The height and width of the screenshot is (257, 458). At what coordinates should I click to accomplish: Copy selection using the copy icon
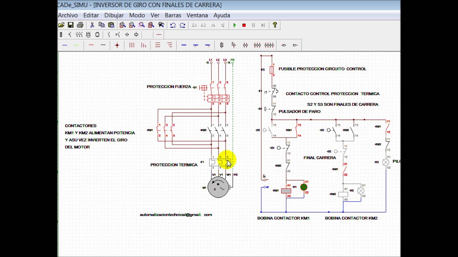pyautogui.click(x=102, y=25)
